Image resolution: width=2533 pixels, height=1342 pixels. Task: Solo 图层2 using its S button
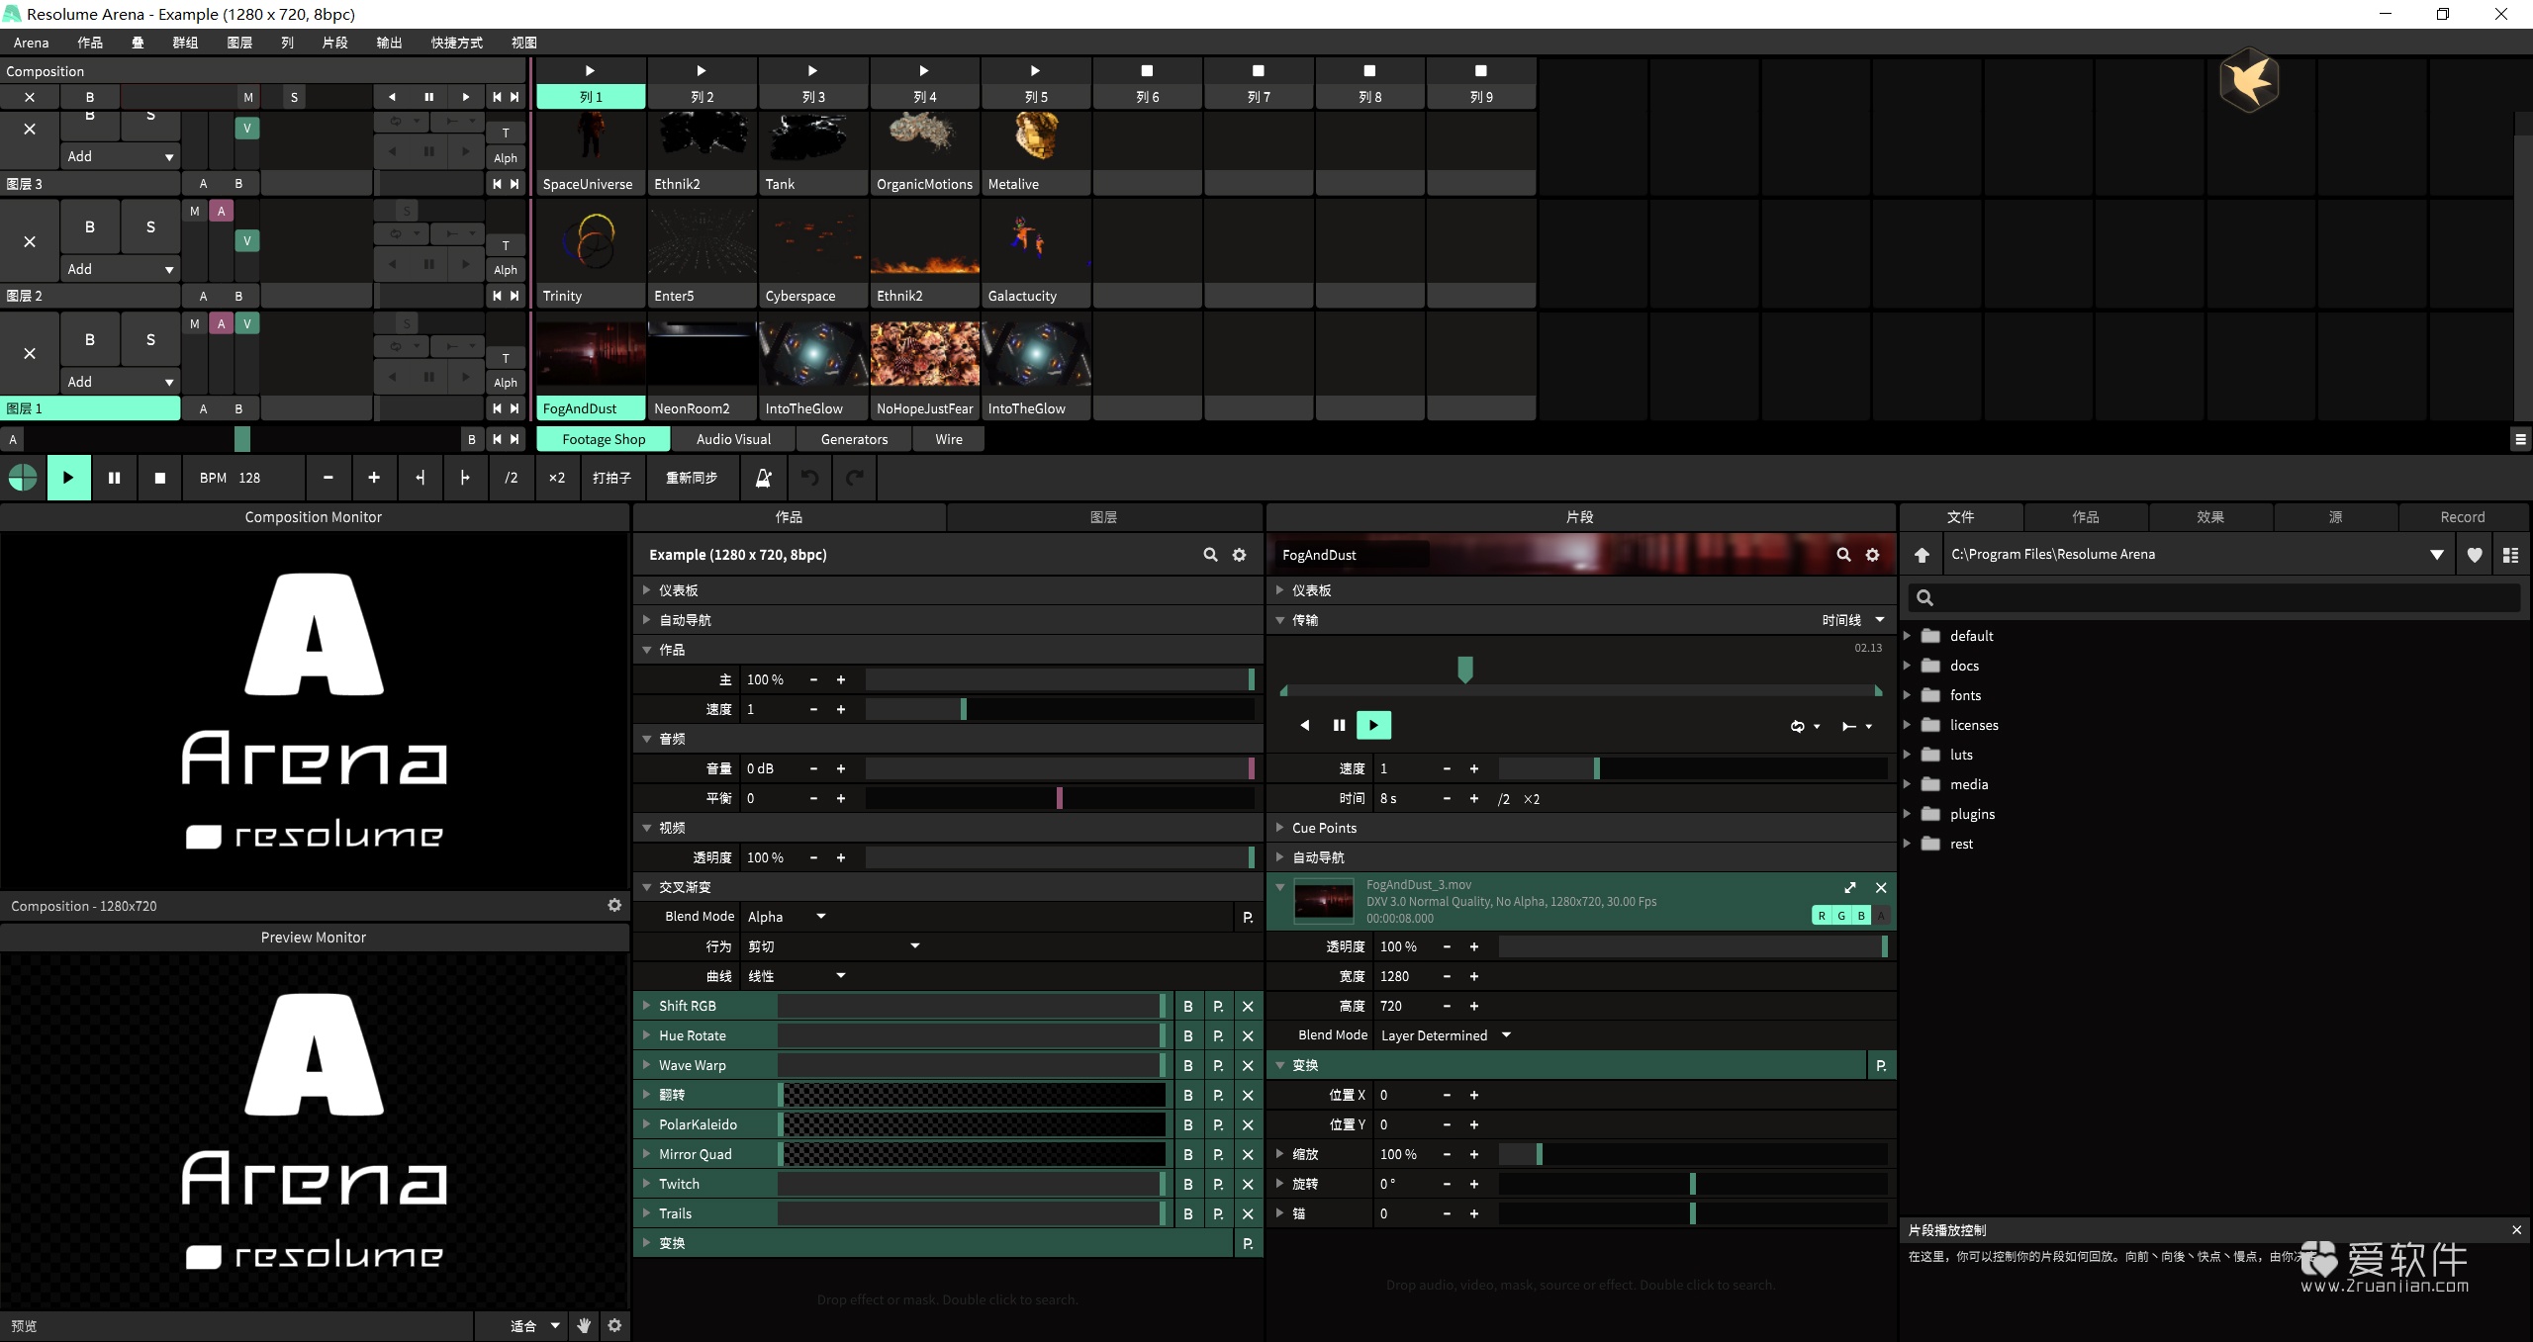coord(149,226)
